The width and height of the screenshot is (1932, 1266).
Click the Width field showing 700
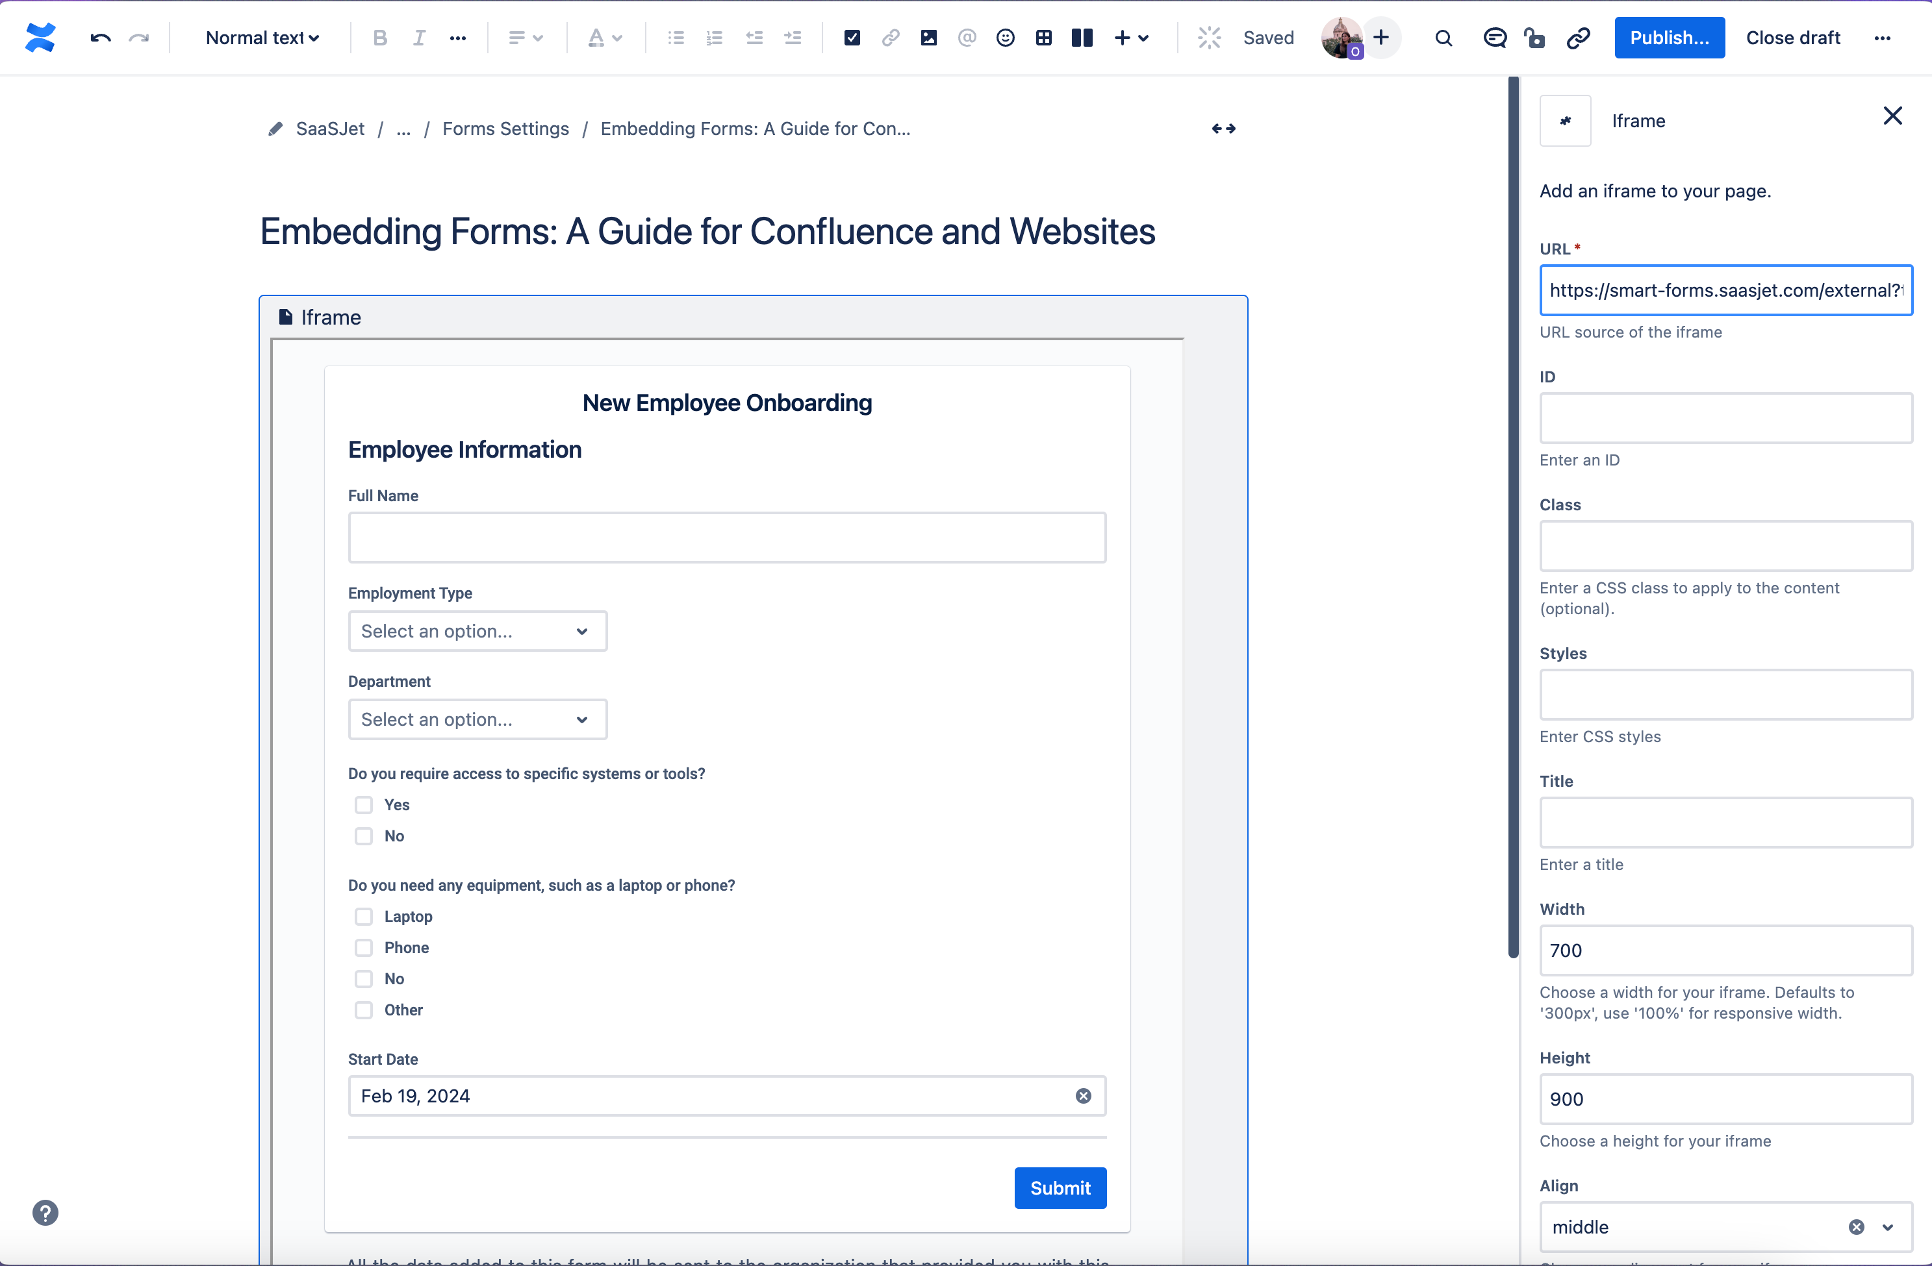[1725, 950]
